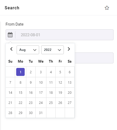Select Friday the 19th
Screen dimensions: 117x130
tap(60, 93)
